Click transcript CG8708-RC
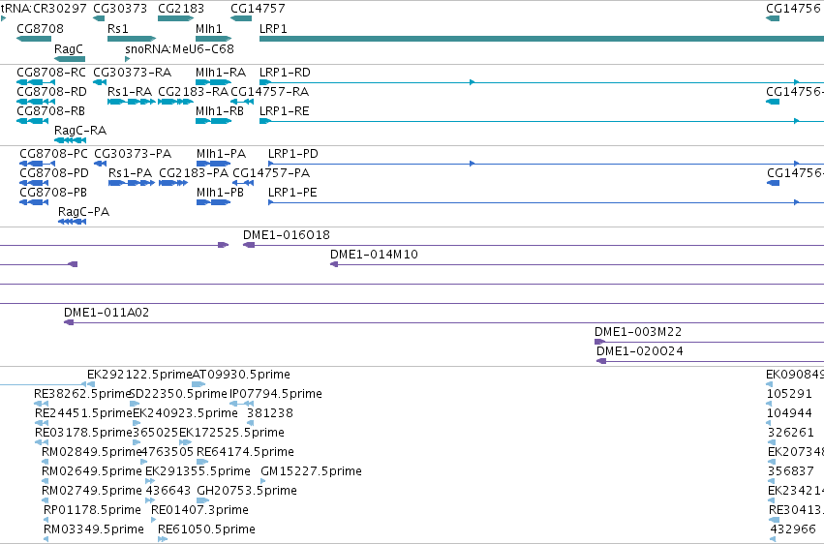824x544 pixels. pos(51,73)
